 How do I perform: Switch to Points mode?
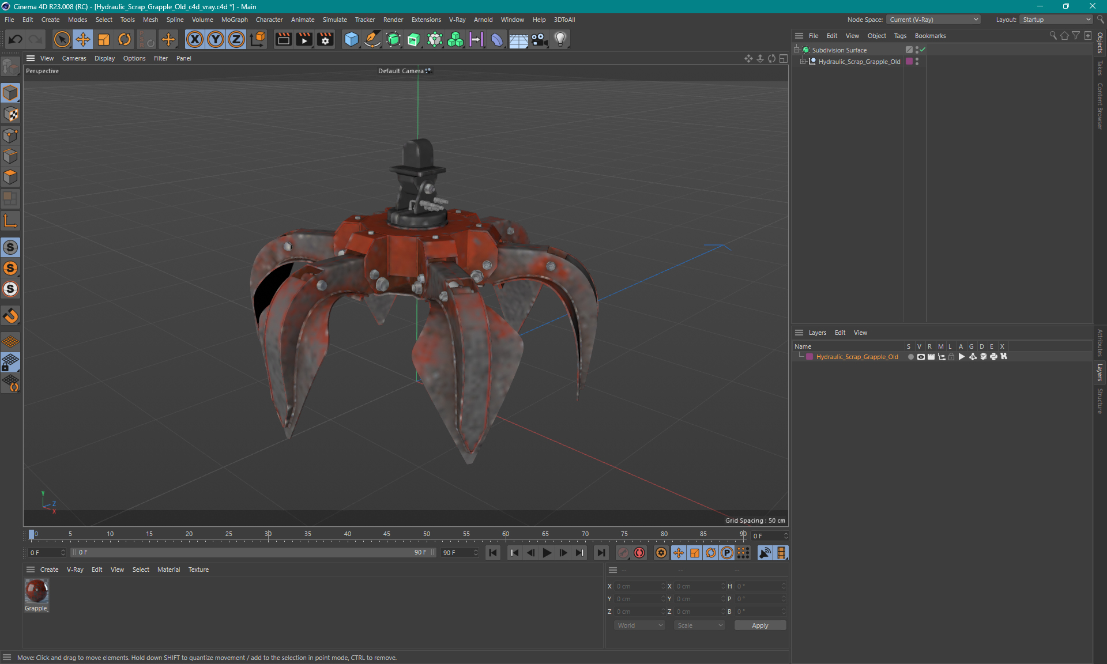pos(10,135)
